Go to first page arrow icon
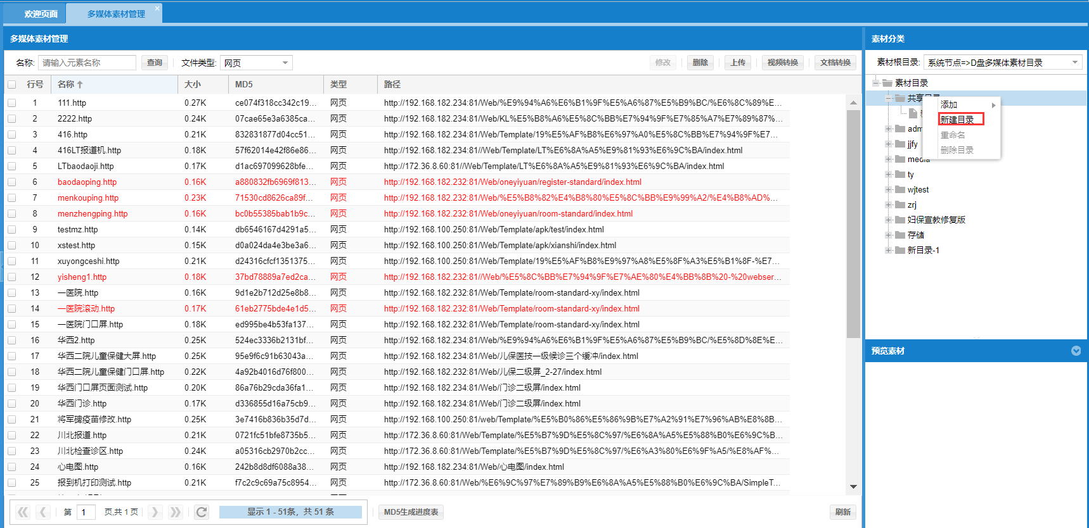The height and width of the screenshot is (528, 1089). point(23,512)
